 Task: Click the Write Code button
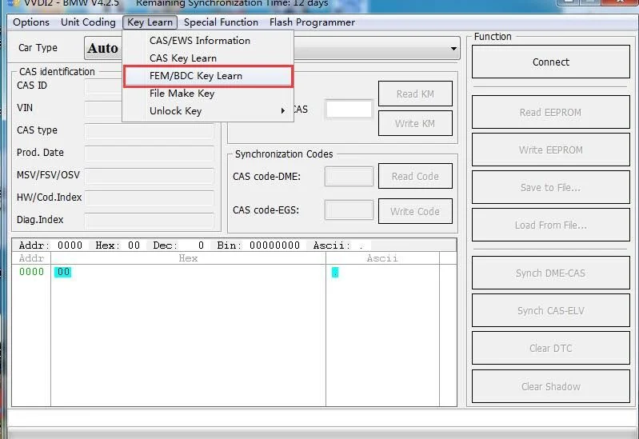coord(415,211)
